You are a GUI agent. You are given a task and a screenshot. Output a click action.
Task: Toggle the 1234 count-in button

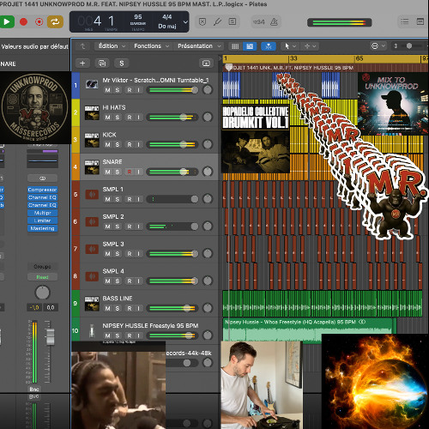(259, 21)
